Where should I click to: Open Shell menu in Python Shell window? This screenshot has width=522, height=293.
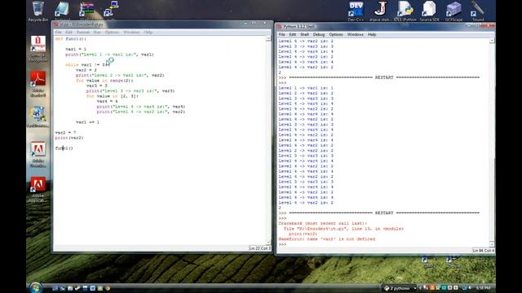tap(304, 34)
